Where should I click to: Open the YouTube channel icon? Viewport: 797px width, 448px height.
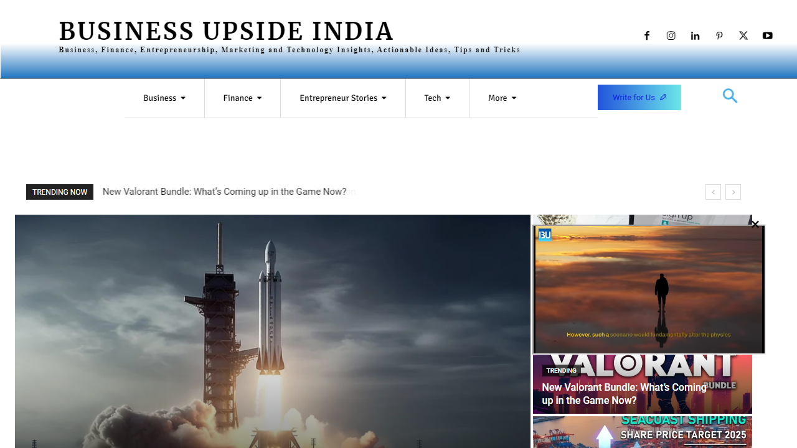(767, 35)
